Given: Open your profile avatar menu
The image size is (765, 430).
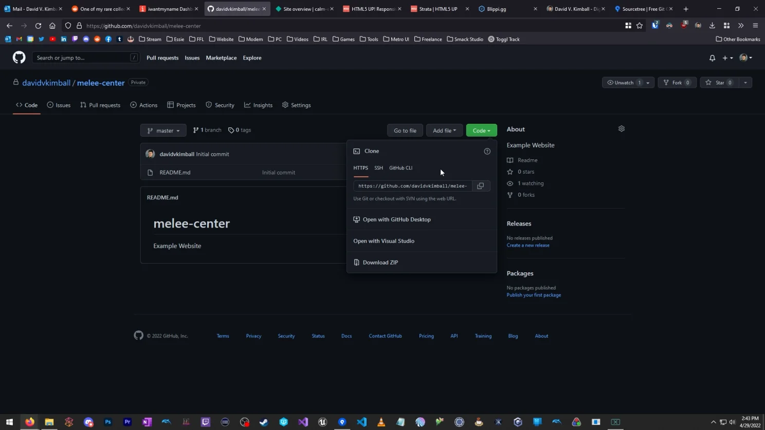Looking at the screenshot, I should [744, 58].
